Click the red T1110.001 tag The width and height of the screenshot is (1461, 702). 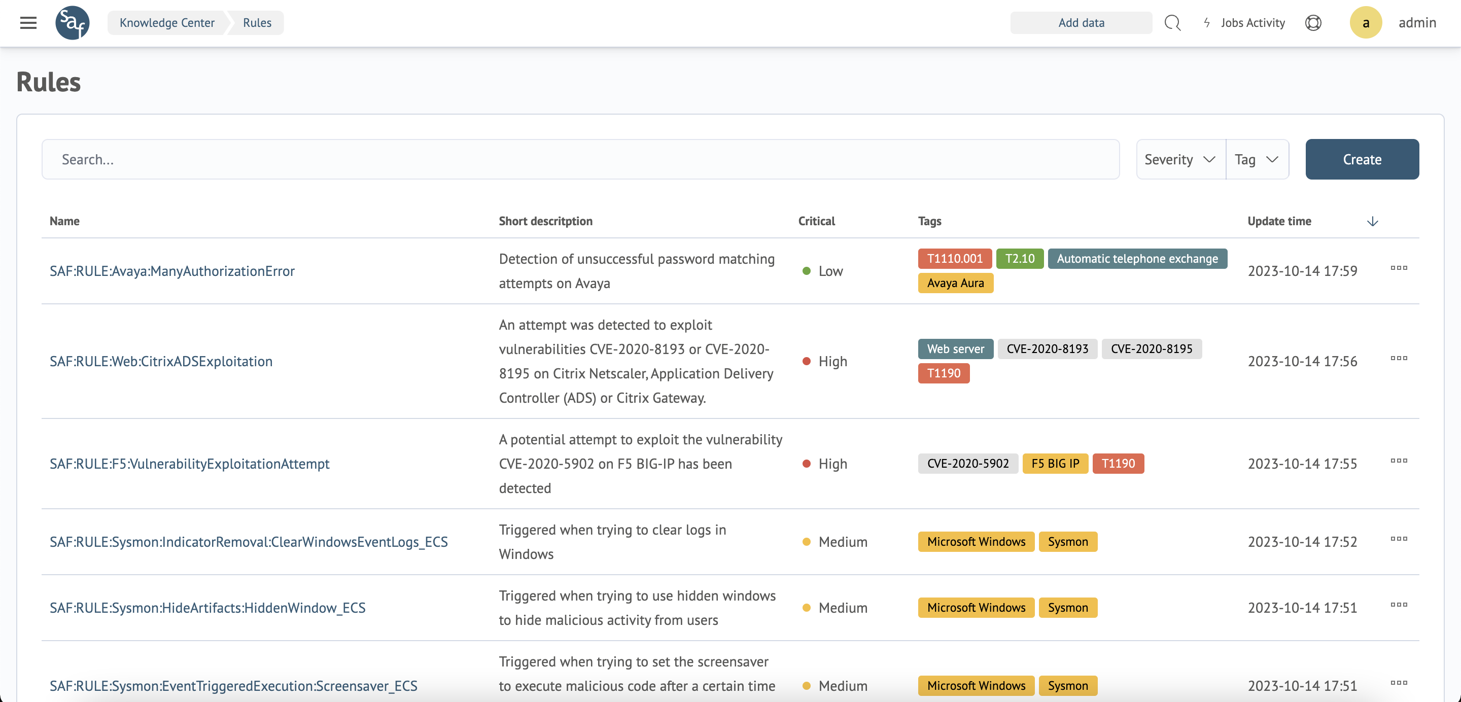(955, 259)
